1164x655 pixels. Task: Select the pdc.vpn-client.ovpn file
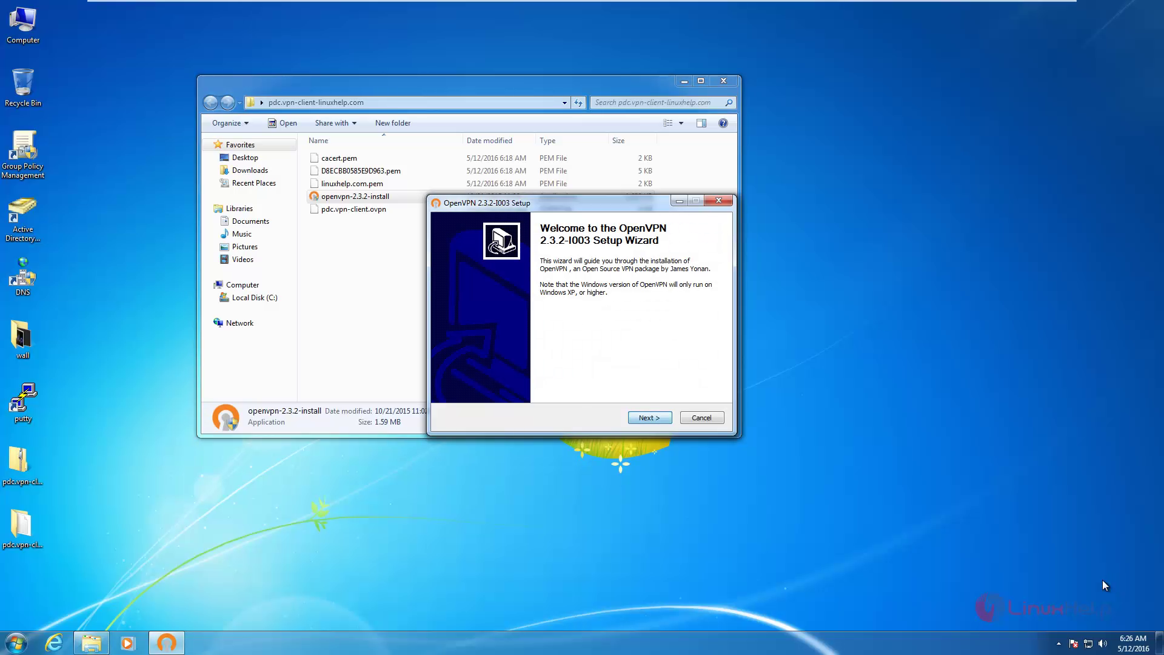[x=353, y=209]
